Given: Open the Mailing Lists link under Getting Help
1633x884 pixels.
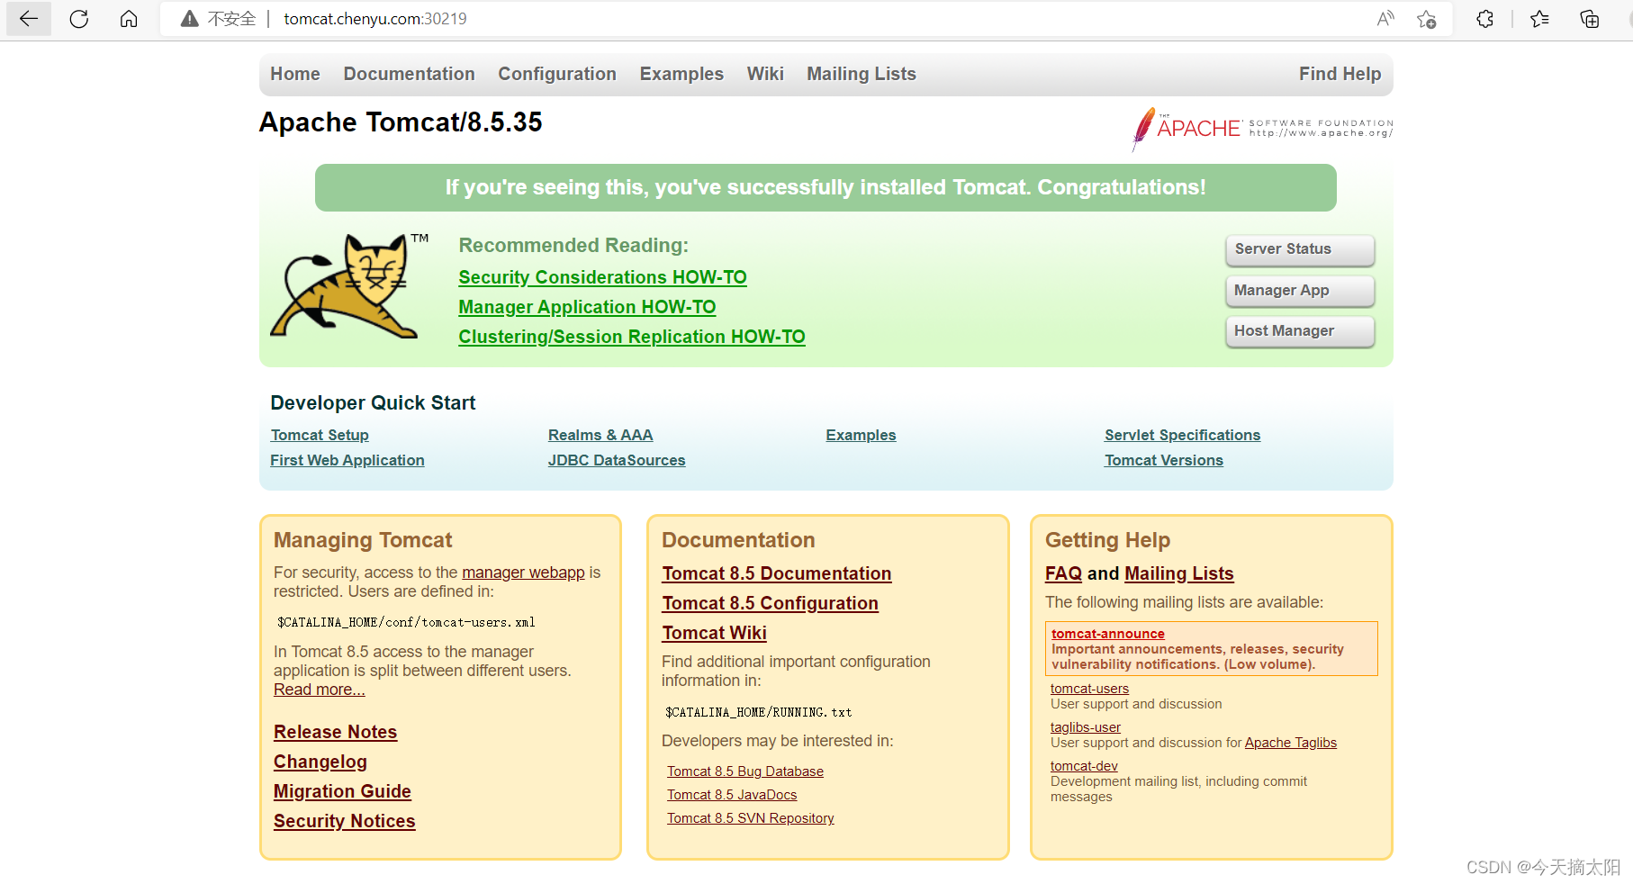Looking at the screenshot, I should (x=1179, y=573).
